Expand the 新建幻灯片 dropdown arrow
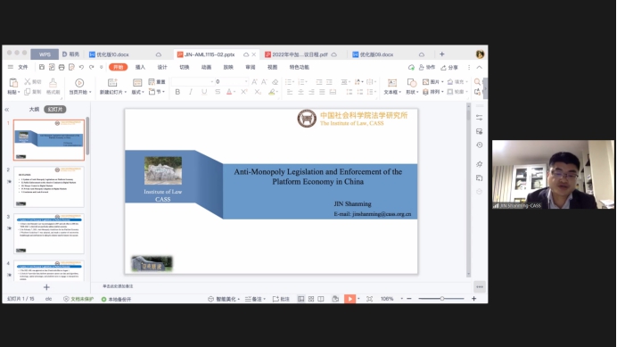 point(126,92)
